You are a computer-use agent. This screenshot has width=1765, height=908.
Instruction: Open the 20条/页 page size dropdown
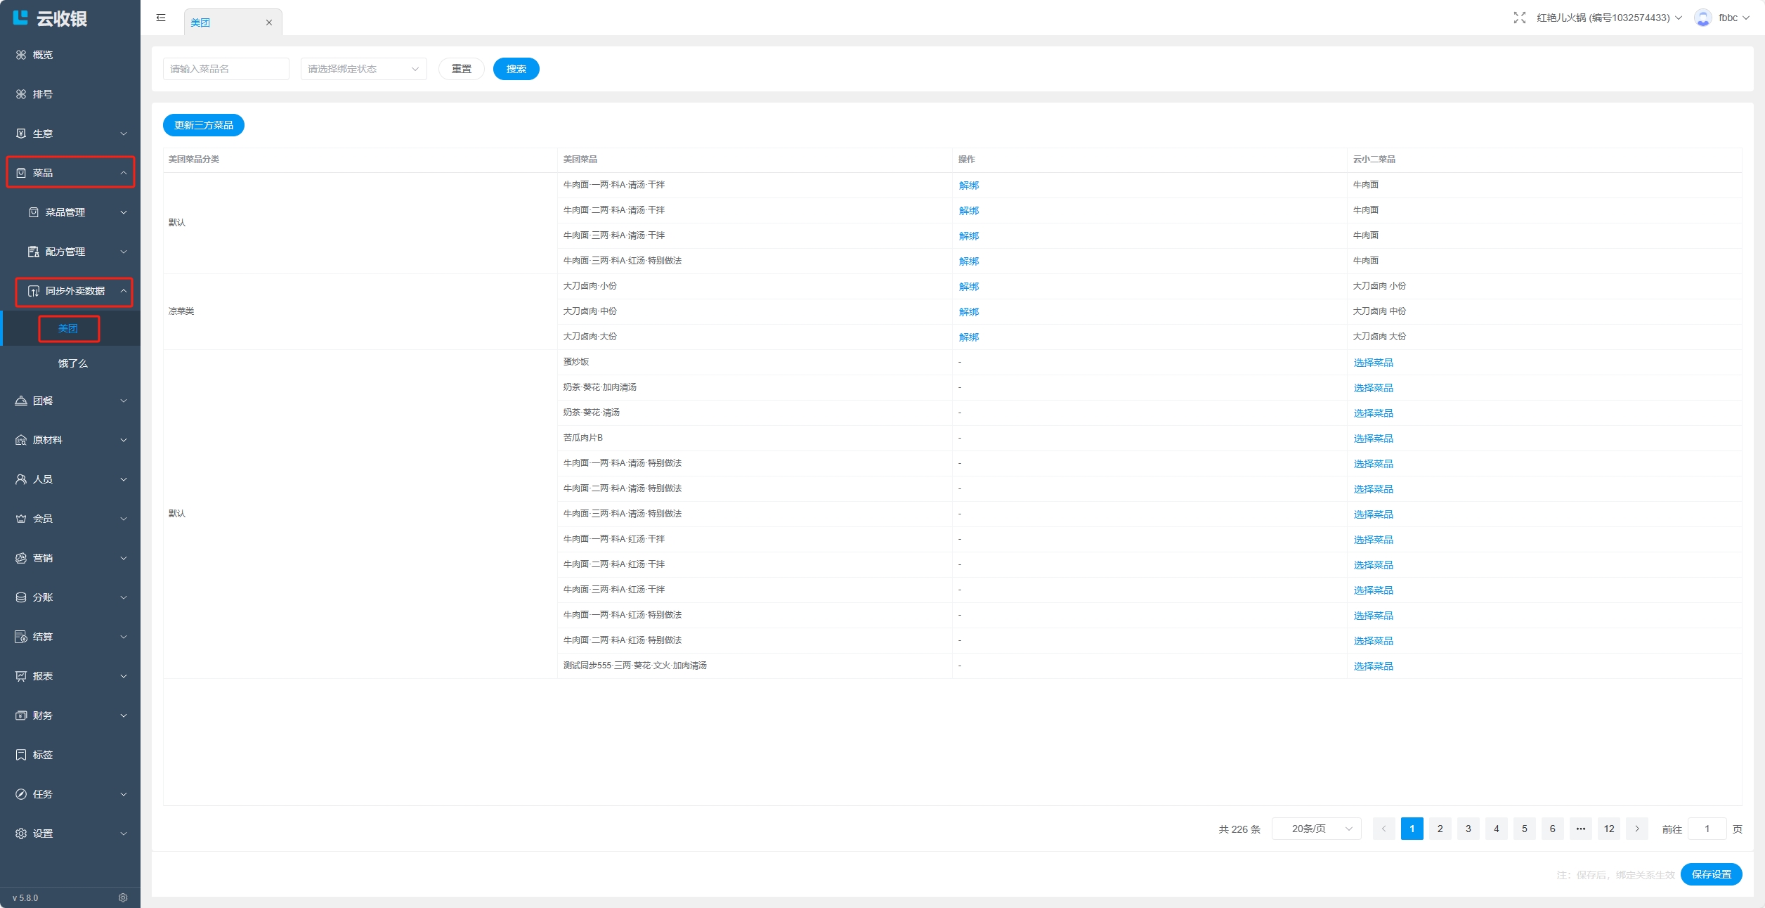coord(1316,829)
